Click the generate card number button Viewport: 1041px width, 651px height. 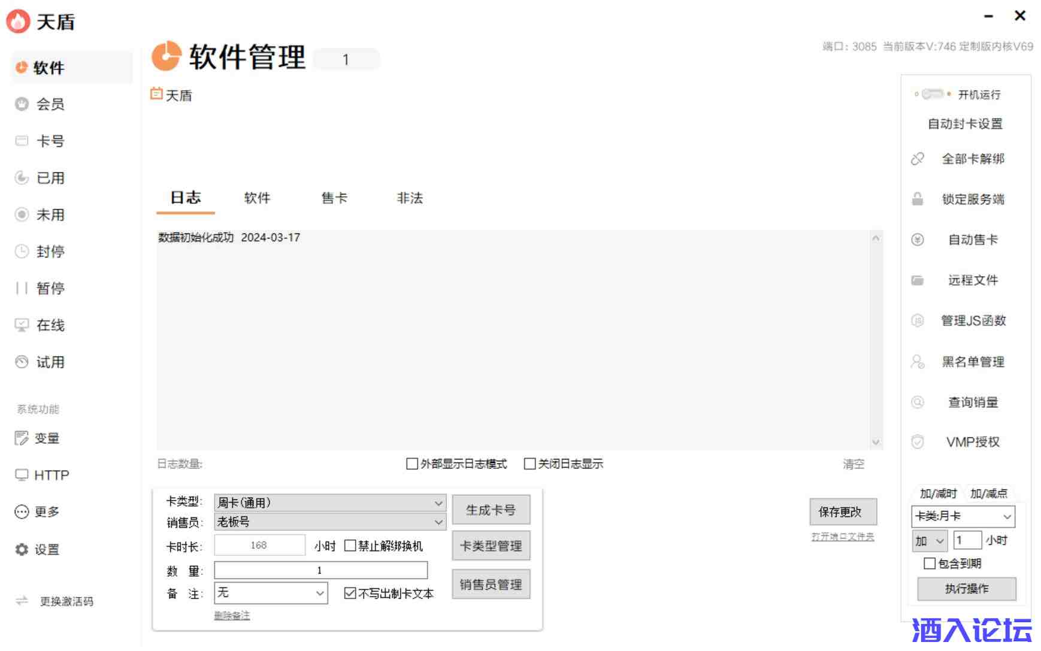click(x=491, y=510)
